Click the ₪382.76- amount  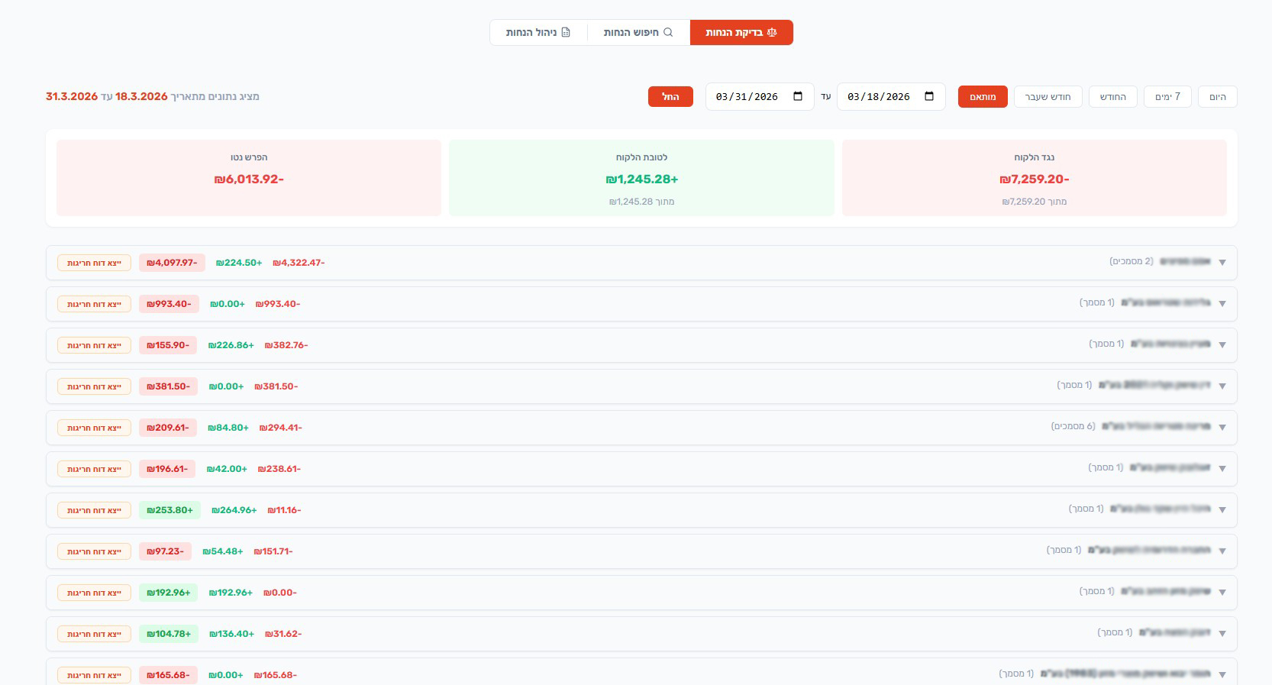tap(286, 345)
